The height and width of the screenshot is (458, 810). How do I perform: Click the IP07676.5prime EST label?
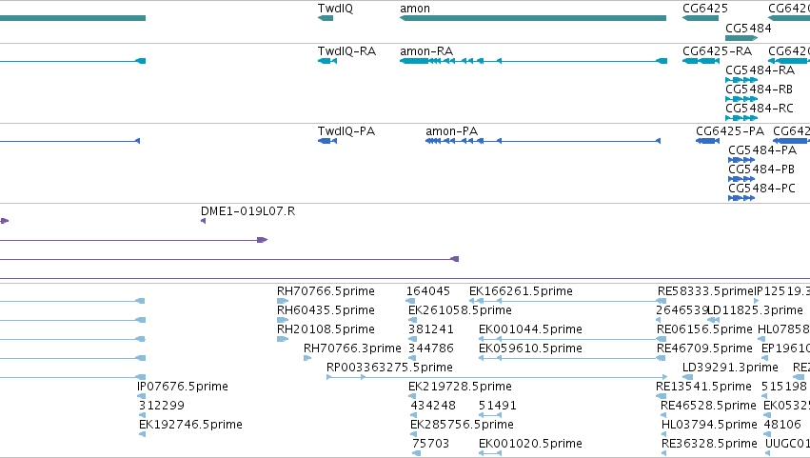(183, 387)
